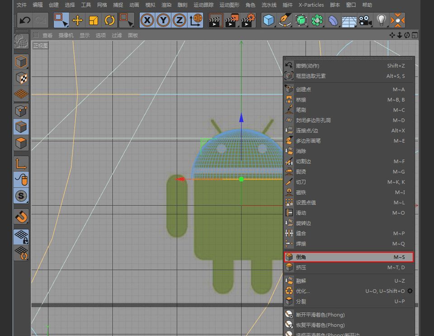Image resolution: width=434 pixels, height=336 pixels.
Task: Select 挤压 extrude command
Action: [x=349, y=267]
